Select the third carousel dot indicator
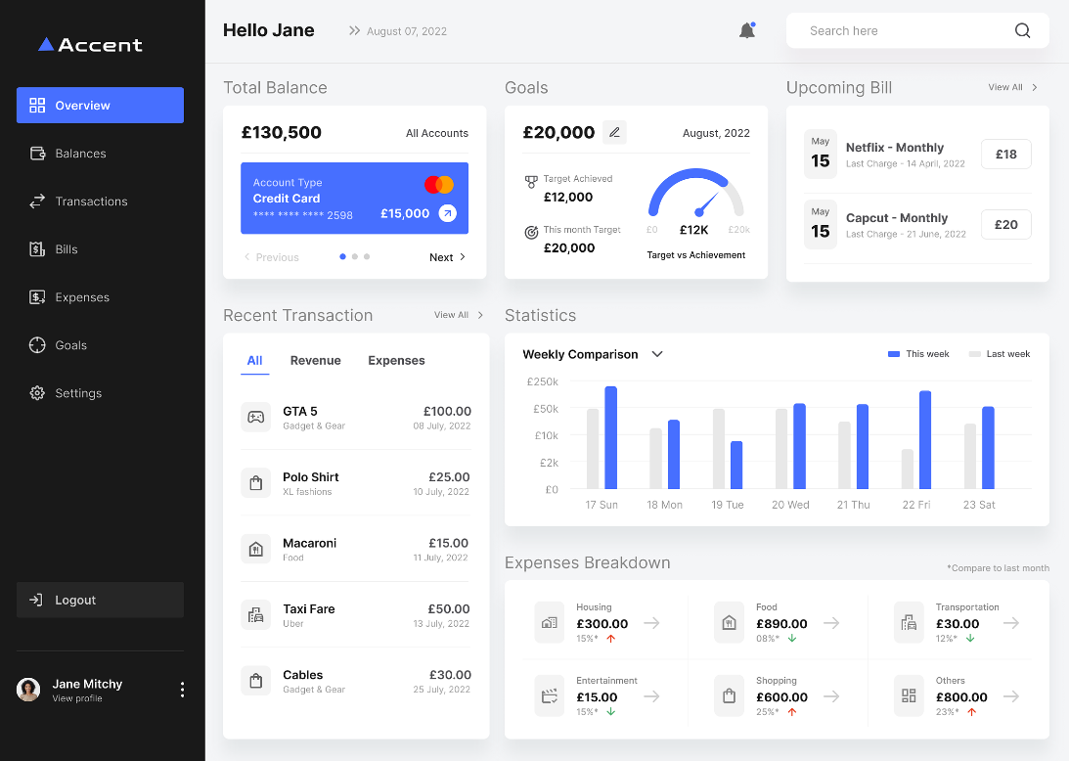Screen dimensions: 1069x761 [x=367, y=256]
